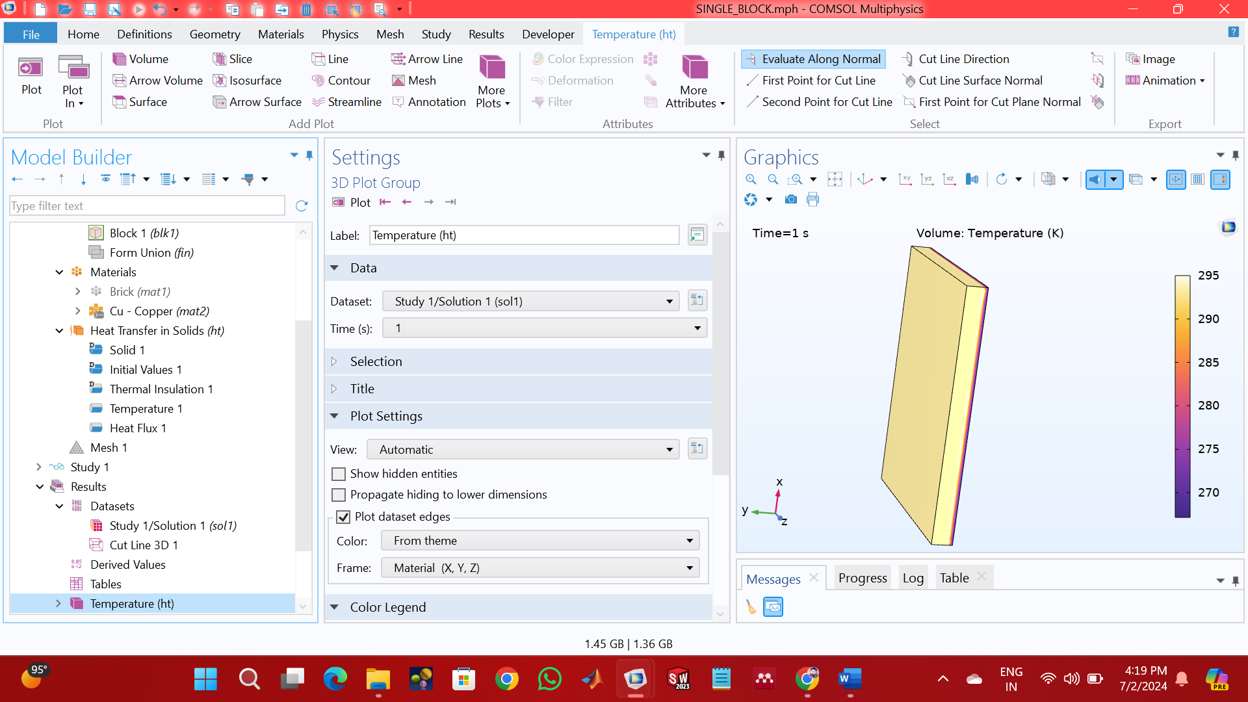Viewport: 1248px width, 702px height.
Task: Click the print icon in Graphics toolbar
Action: click(x=812, y=200)
